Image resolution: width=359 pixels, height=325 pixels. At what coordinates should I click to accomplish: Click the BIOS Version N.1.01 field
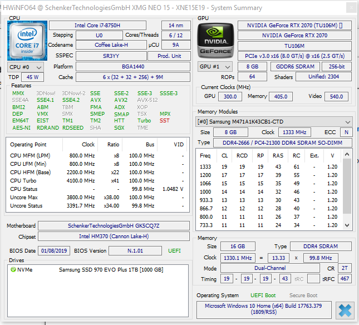coord(135,251)
